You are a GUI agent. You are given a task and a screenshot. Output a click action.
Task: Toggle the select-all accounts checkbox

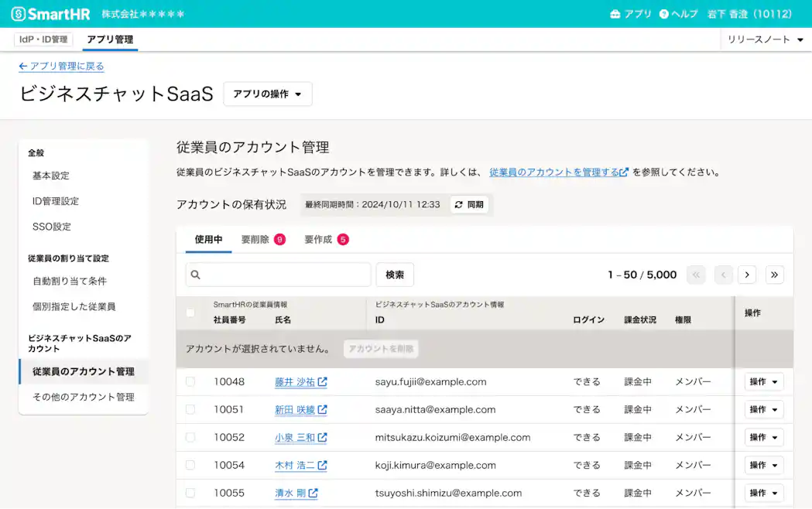[x=190, y=313]
